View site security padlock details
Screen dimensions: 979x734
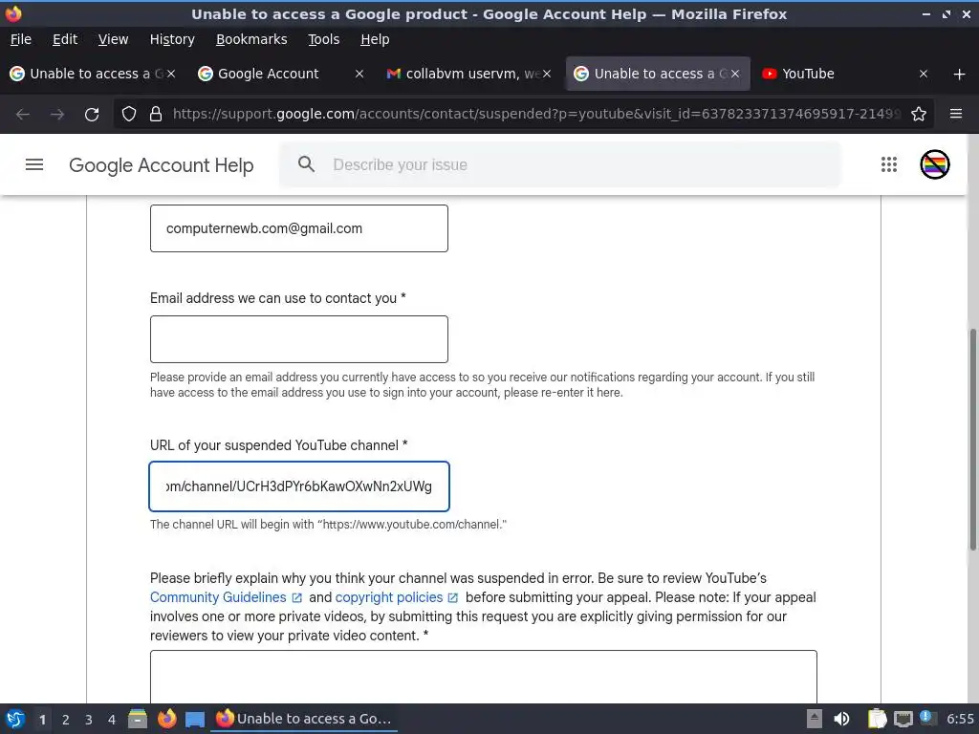coord(156,115)
